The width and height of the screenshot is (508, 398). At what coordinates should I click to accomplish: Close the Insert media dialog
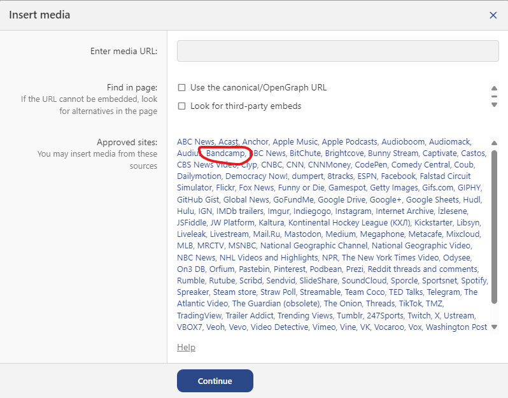pyautogui.click(x=493, y=15)
